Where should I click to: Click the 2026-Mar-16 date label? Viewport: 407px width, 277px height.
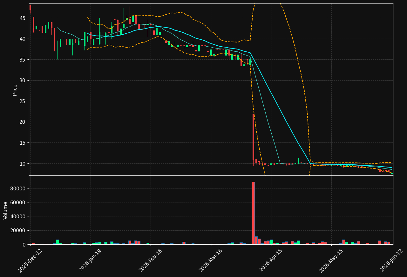(211, 261)
